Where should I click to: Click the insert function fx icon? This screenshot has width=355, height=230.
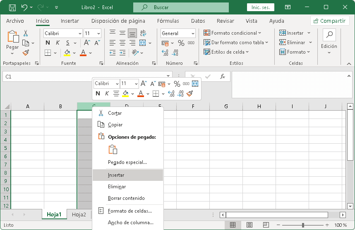pos(223,76)
